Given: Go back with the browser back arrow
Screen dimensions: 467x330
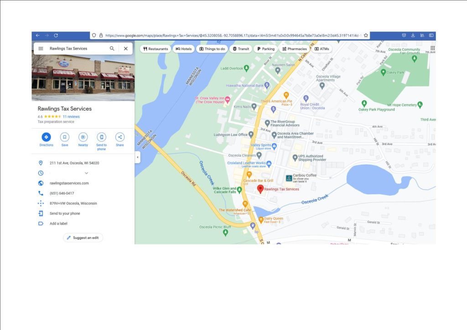Looking at the screenshot, I should (x=37, y=36).
